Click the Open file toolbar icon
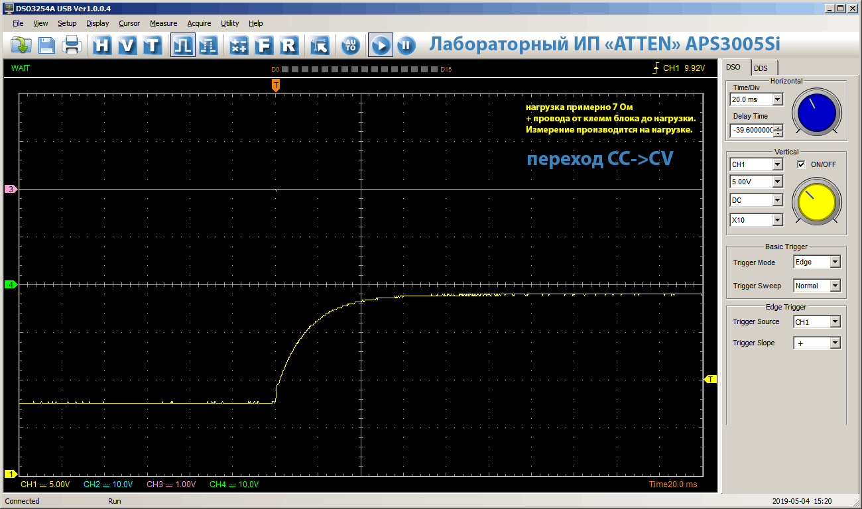 pyautogui.click(x=22, y=45)
